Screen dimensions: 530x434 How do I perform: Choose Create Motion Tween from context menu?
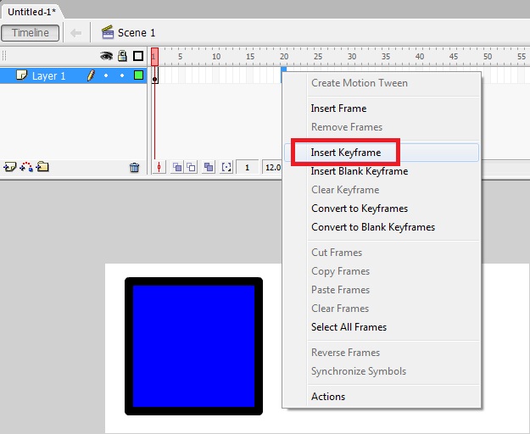[x=360, y=83]
